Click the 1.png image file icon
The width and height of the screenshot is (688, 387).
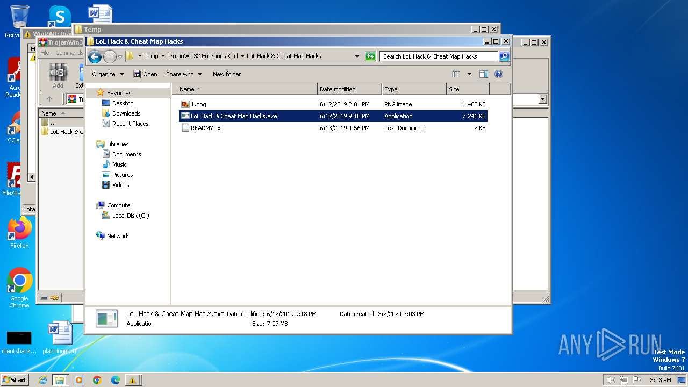[185, 104]
